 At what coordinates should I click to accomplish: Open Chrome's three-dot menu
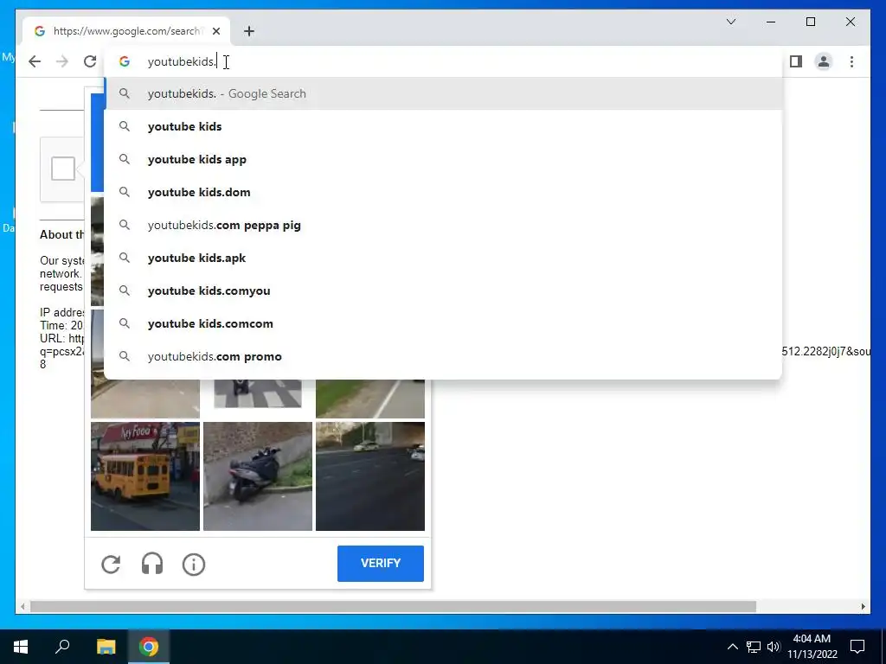click(851, 61)
